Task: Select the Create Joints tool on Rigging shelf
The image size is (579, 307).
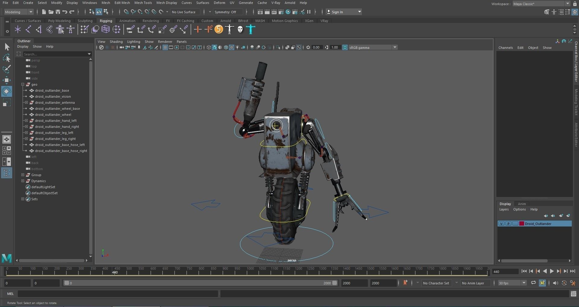Action: point(28,30)
